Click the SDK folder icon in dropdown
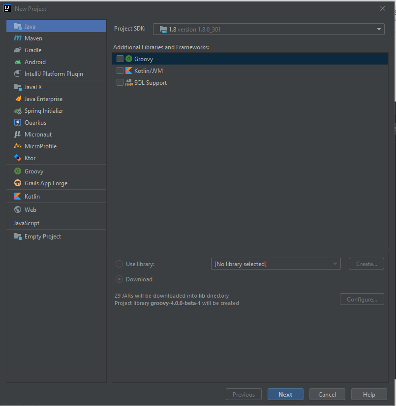396x406 pixels. [x=163, y=30]
